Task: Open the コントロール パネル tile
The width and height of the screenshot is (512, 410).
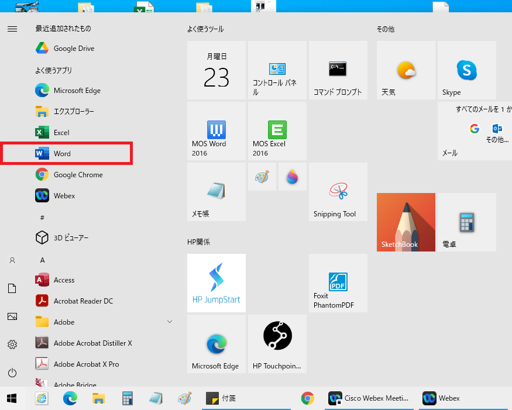Action: coord(277,70)
